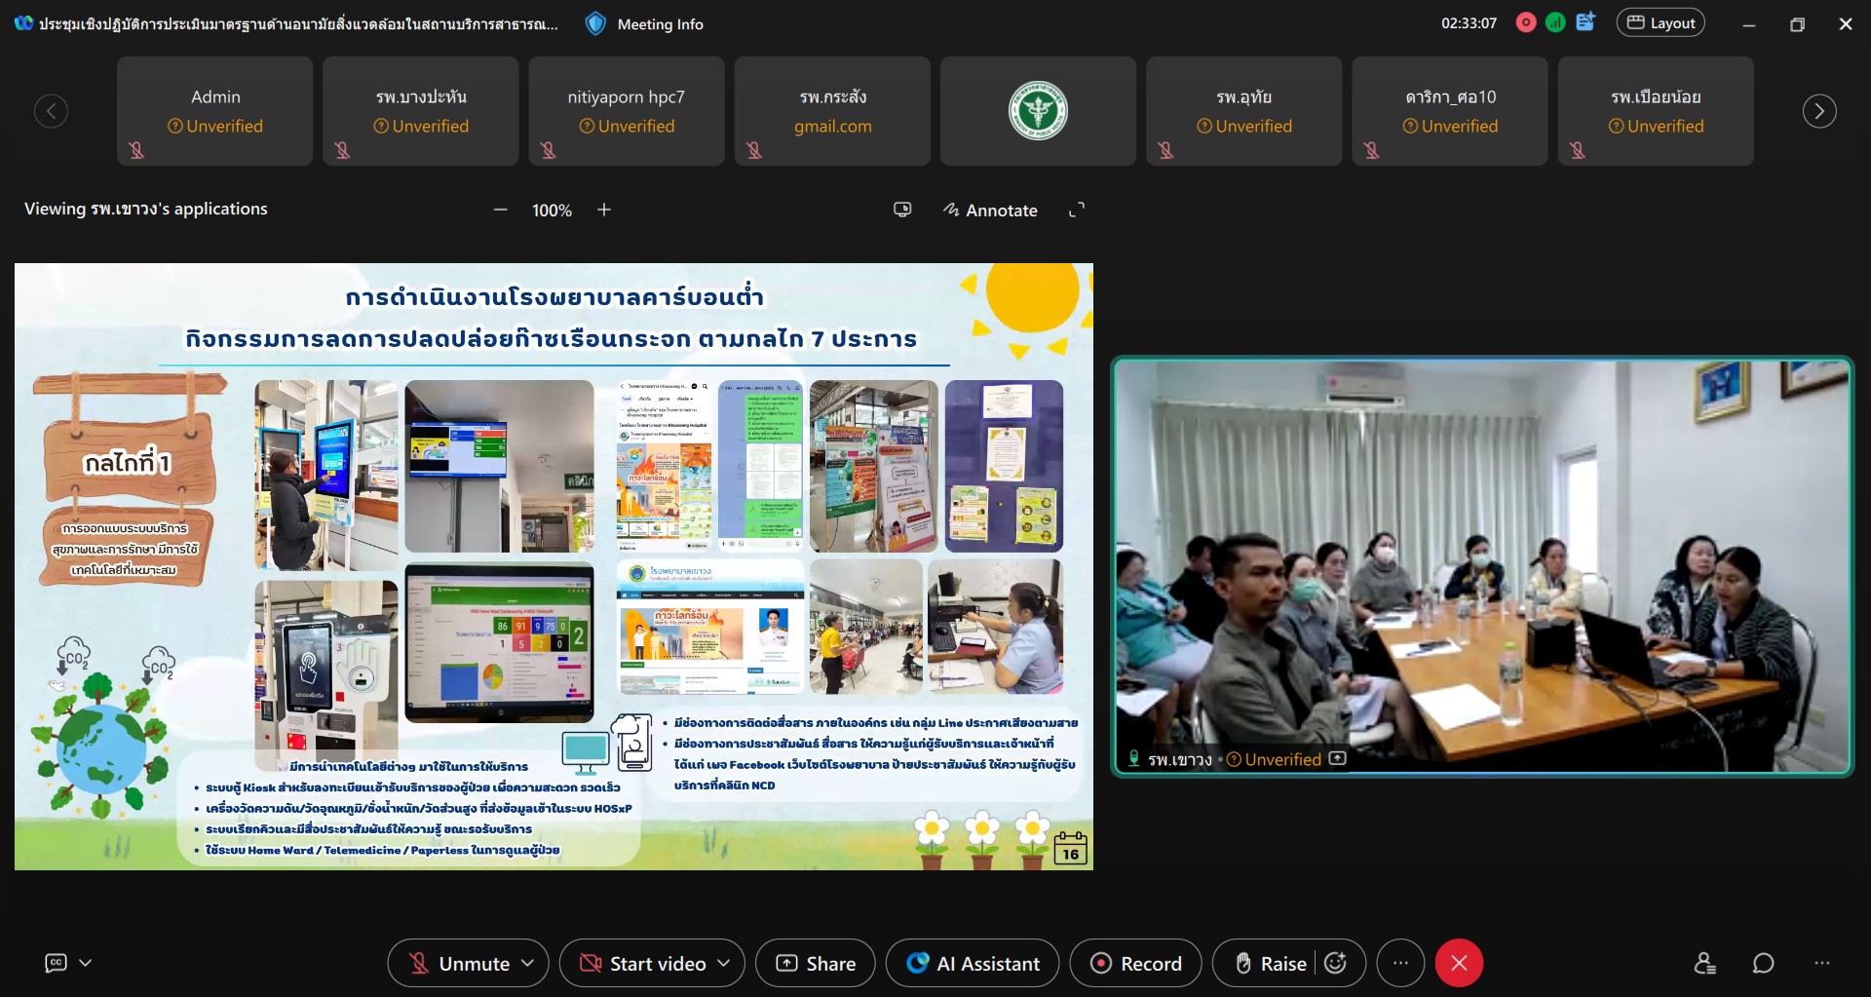Screen dimensions: 1871x997
Task: Zoom in shared content with plus
Action: (x=604, y=210)
